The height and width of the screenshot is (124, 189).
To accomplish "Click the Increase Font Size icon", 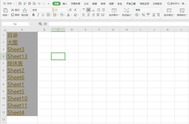I will (x=71, y=10).
